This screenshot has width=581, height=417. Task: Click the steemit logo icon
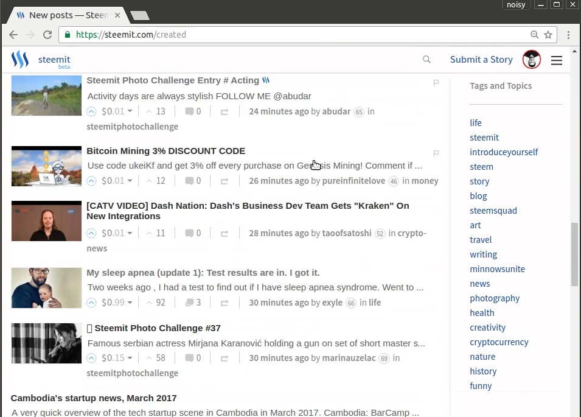point(20,59)
